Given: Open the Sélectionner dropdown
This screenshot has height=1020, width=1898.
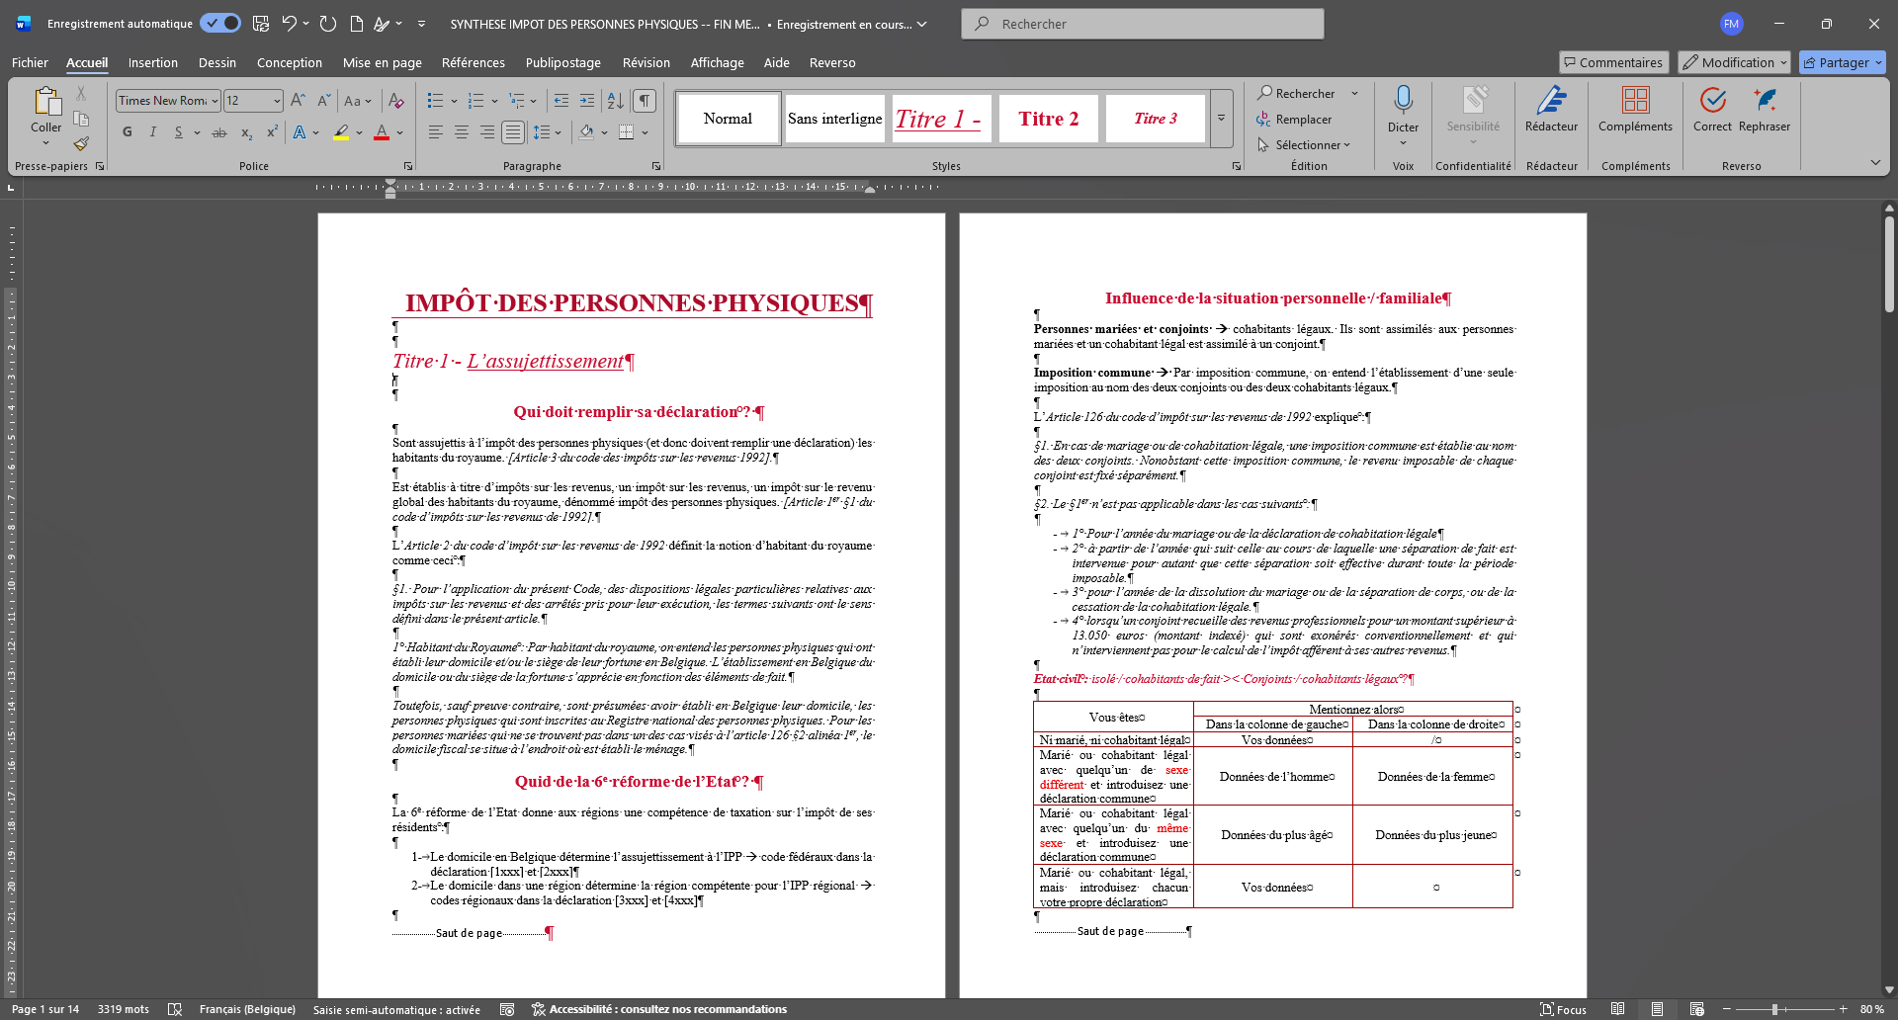Looking at the screenshot, I should point(1303,145).
